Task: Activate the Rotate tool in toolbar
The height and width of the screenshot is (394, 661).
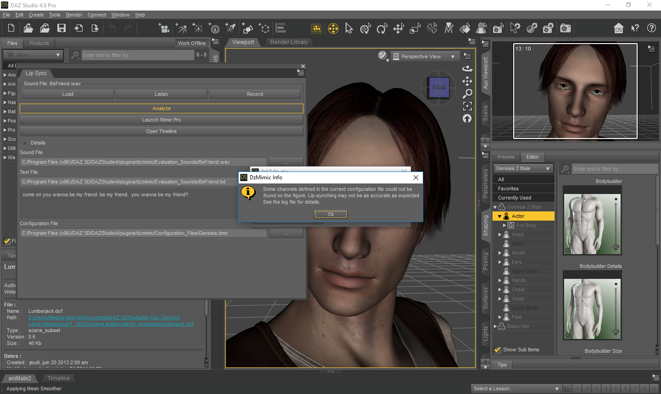Action: (382, 28)
